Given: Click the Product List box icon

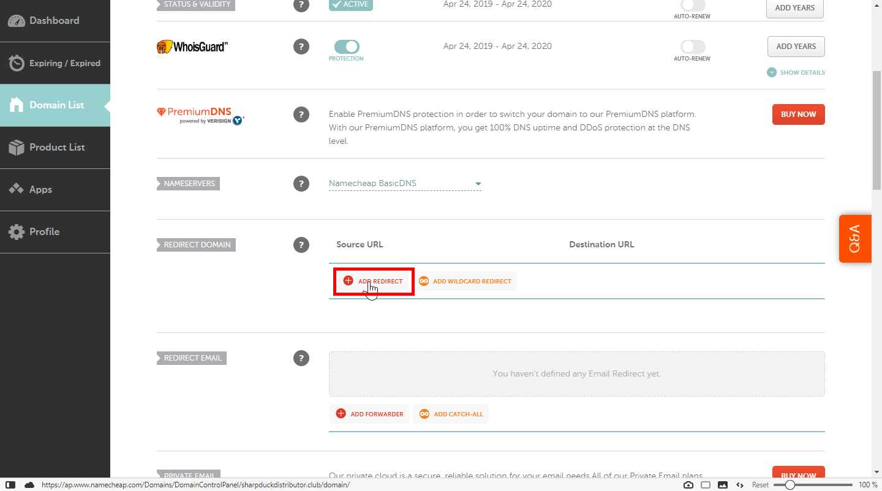Looking at the screenshot, I should click(16, 148).
